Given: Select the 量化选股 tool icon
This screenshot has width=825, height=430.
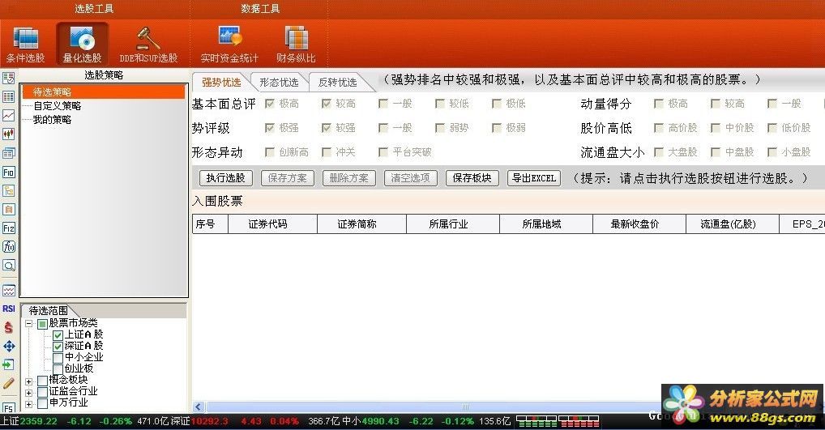Looking at the screenshot, I should (x=82, y=45).
